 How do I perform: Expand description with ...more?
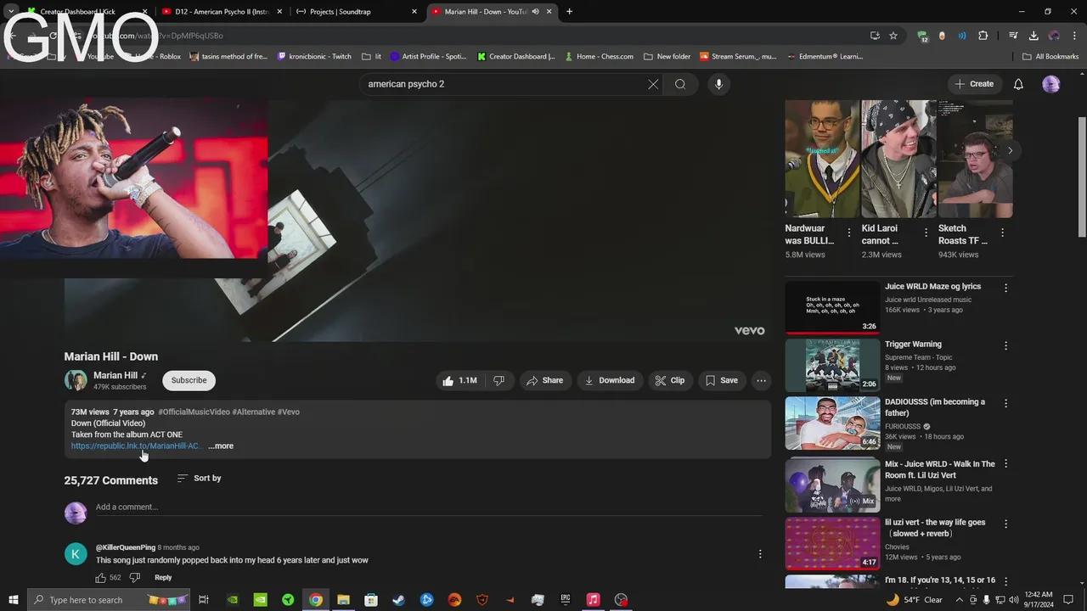click(221, 446)
